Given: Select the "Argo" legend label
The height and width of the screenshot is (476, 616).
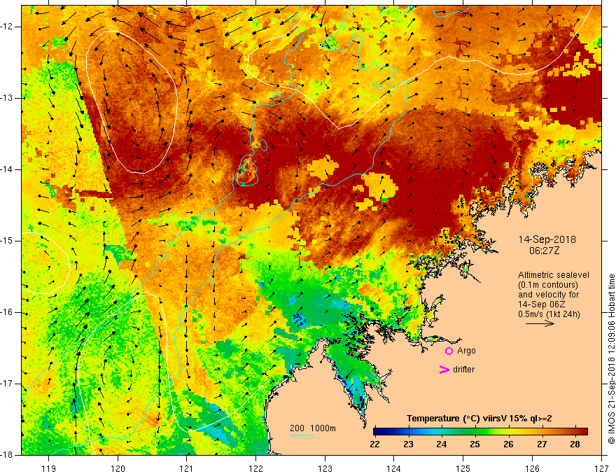Looking at the screenshot, I should pos(466,351).
